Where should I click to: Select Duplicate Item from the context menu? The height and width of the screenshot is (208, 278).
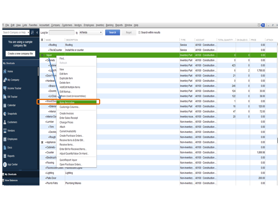pyautogui.click(x=66, y=78)
